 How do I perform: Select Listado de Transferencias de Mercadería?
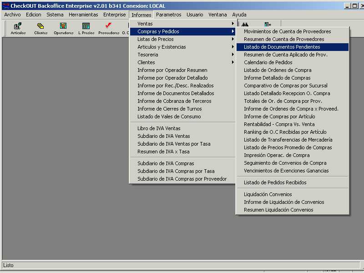(292, 140)
